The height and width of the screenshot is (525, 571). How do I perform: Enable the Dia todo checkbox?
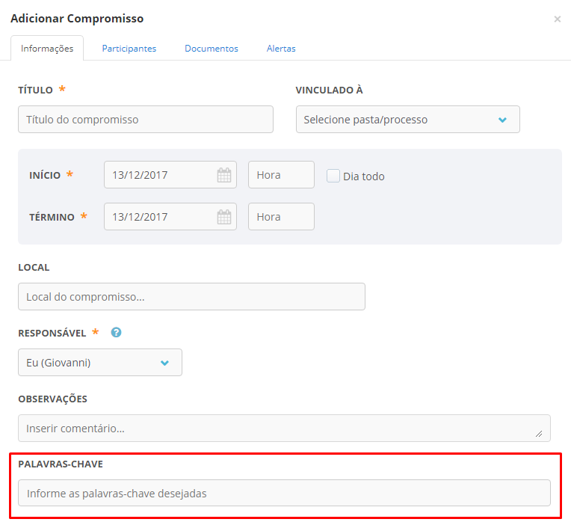[333, 176]
